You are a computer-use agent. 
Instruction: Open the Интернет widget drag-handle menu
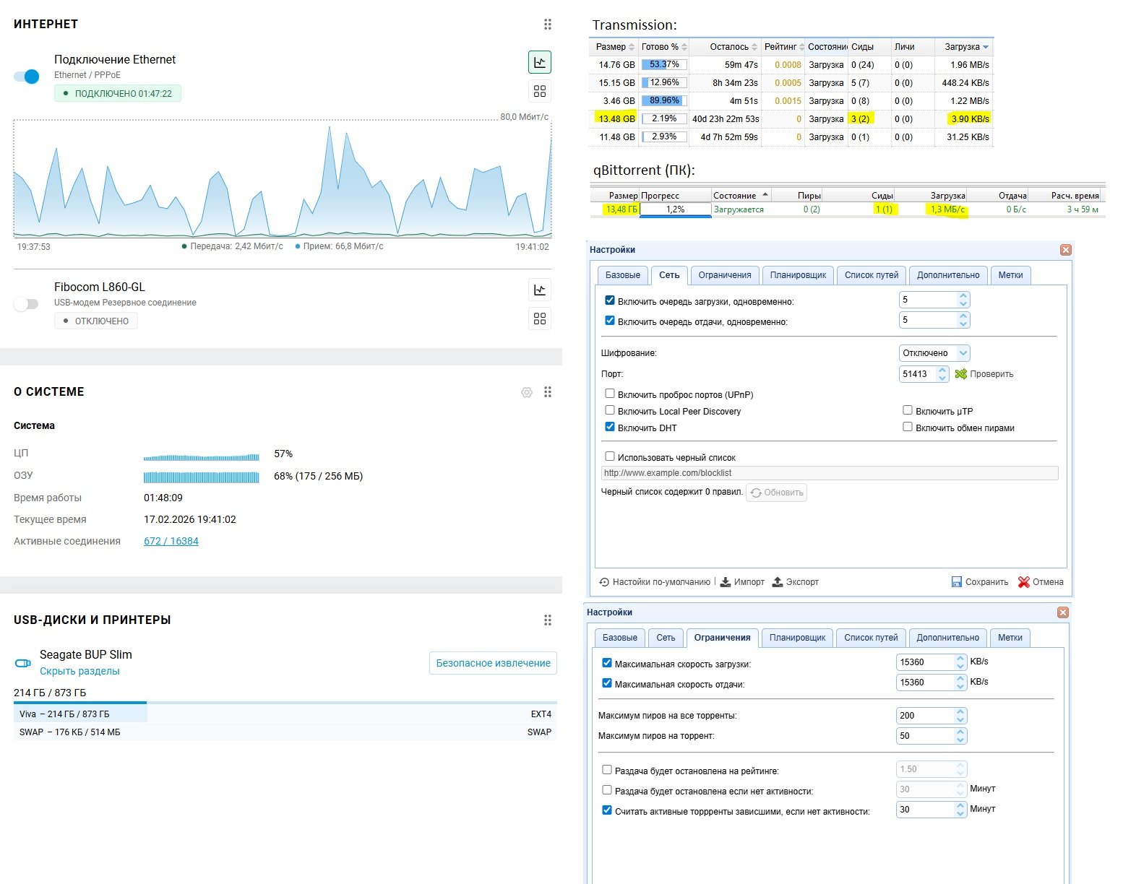click(548, 25)
